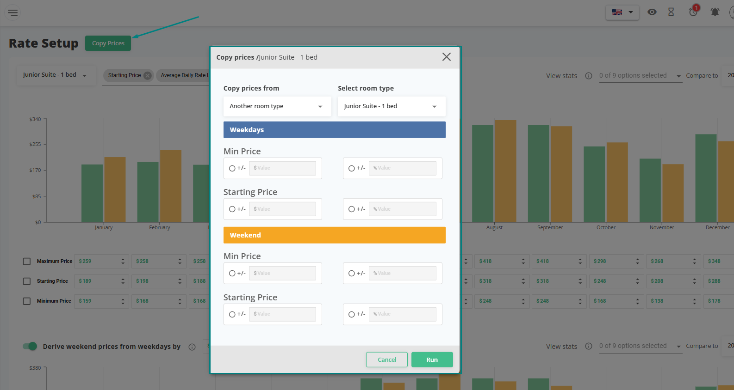Select Weekend Starting Price percent radio button
Image resolution: width=734 pixels, height=390 pixels.
coord(352,315)
